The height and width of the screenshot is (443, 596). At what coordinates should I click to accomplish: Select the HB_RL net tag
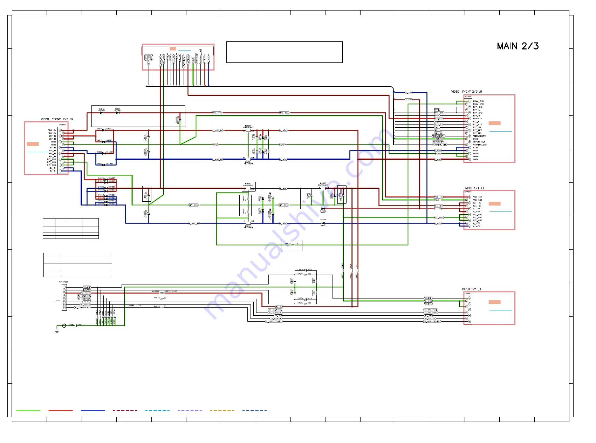click(x=438, y=133)
